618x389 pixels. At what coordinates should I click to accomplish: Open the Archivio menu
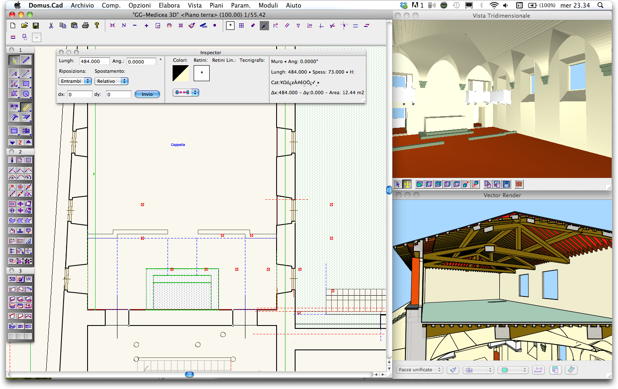pos(82,5)
